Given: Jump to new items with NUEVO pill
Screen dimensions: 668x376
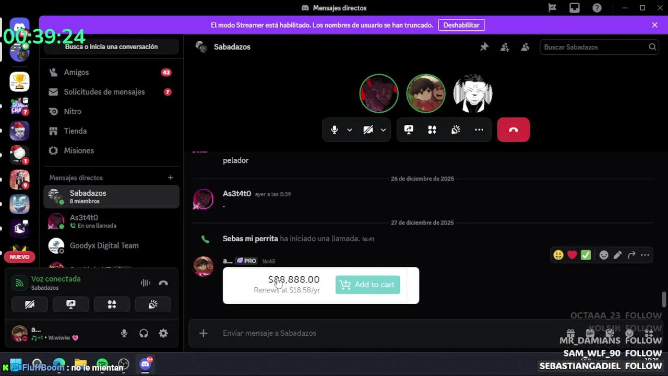Looking at the screenshot, I should (x=19, y=257).
